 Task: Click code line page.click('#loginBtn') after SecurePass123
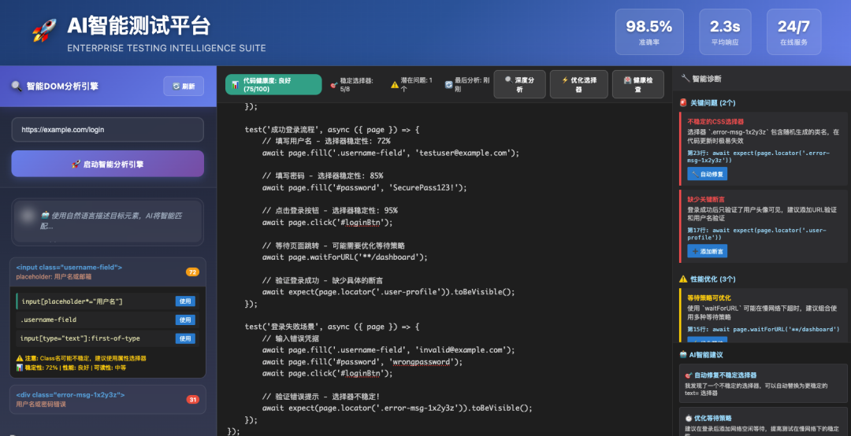tap(327, 223)
